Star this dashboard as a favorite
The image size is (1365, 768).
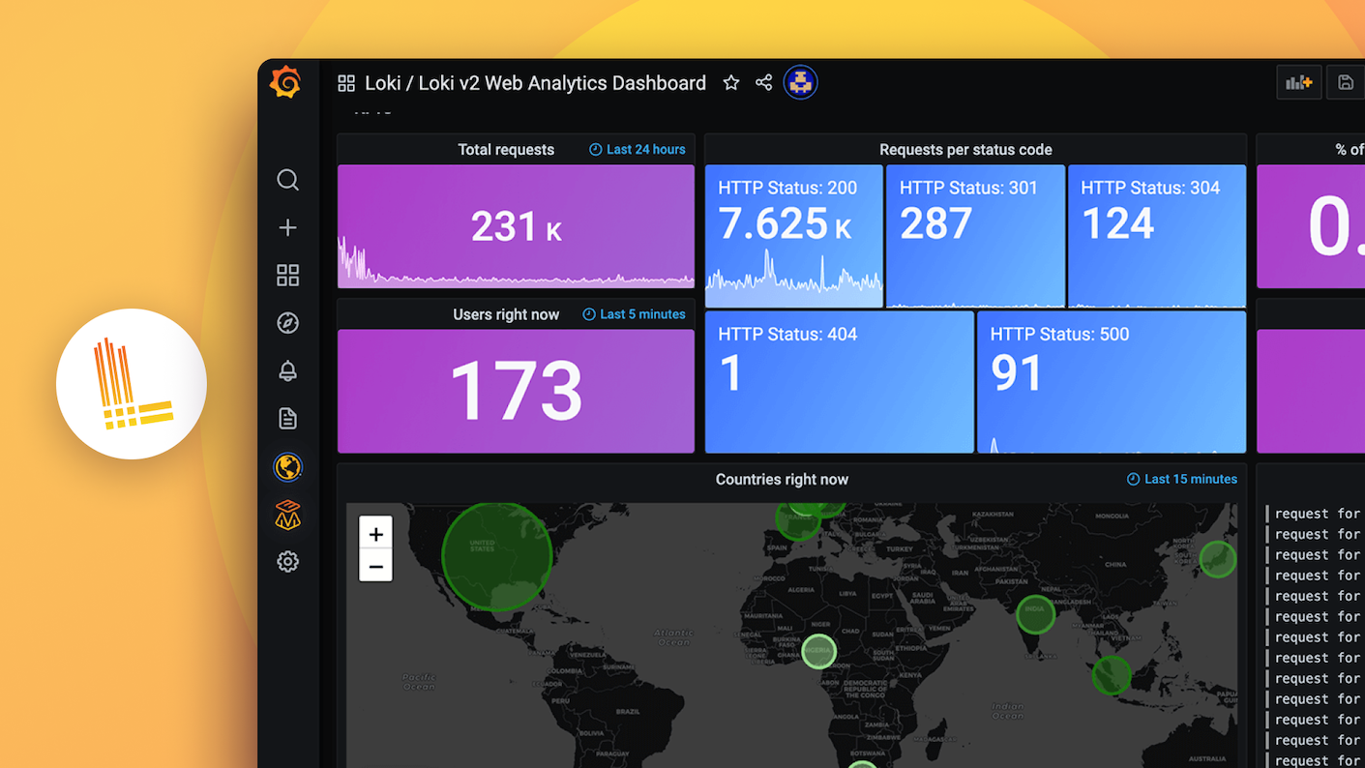(x=730, y=82)
